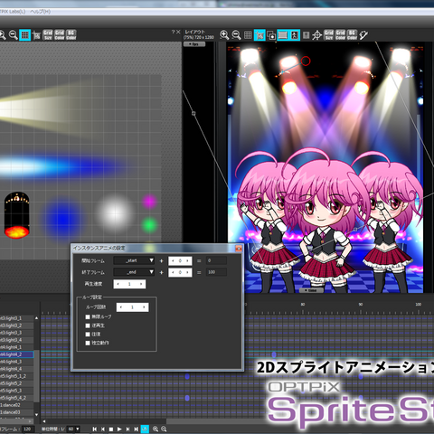Viewport: 434px width, 434px height.
Task: Open Grid Size button in left panel toolbar
Action: pos(48,35)
